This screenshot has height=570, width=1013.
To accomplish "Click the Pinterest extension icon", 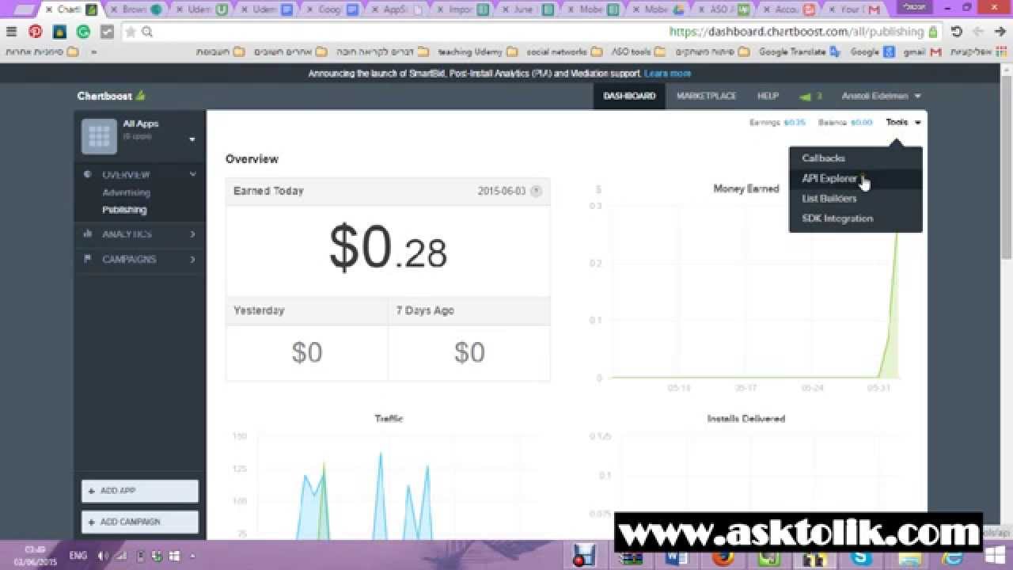I will (36, 32).
